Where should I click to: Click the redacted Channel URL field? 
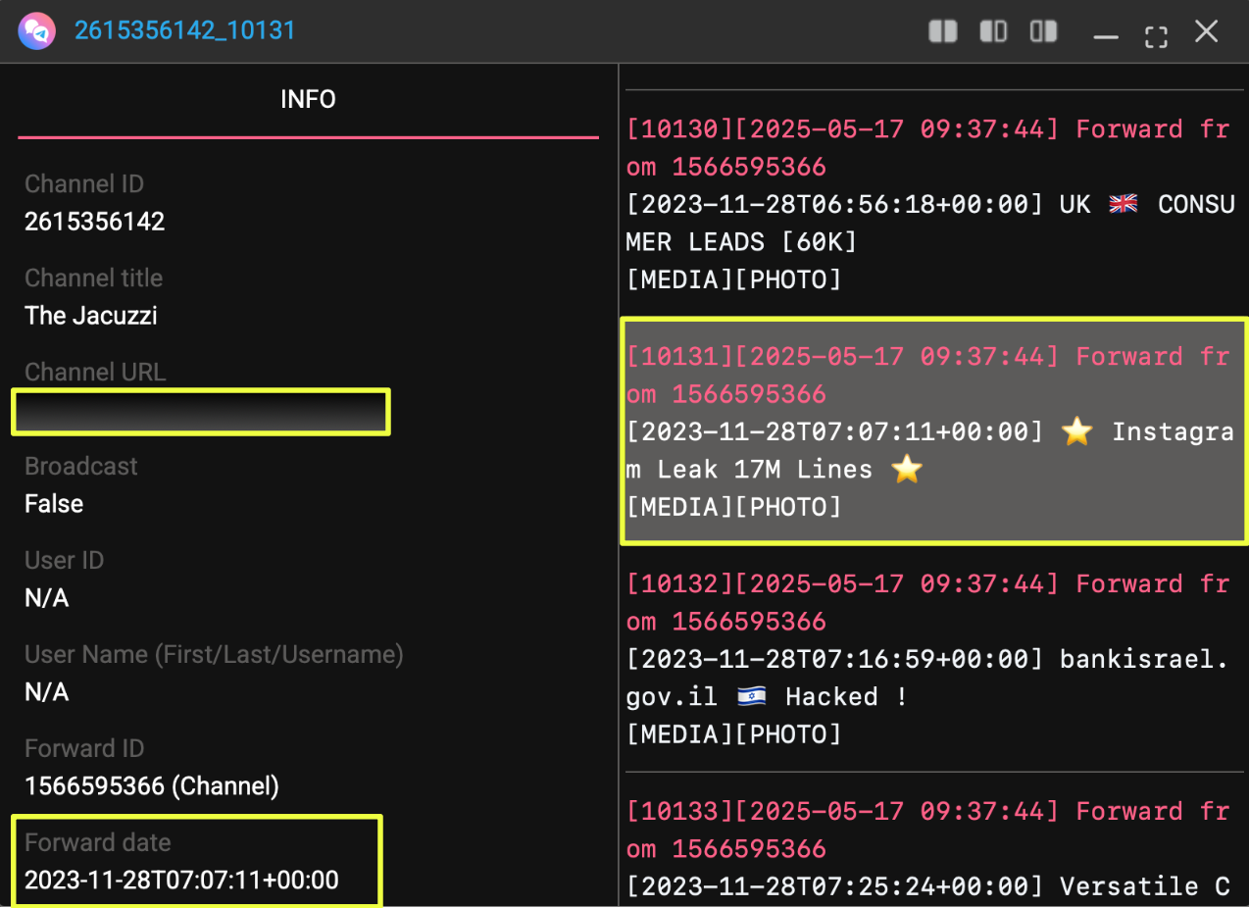coord(201,411)
